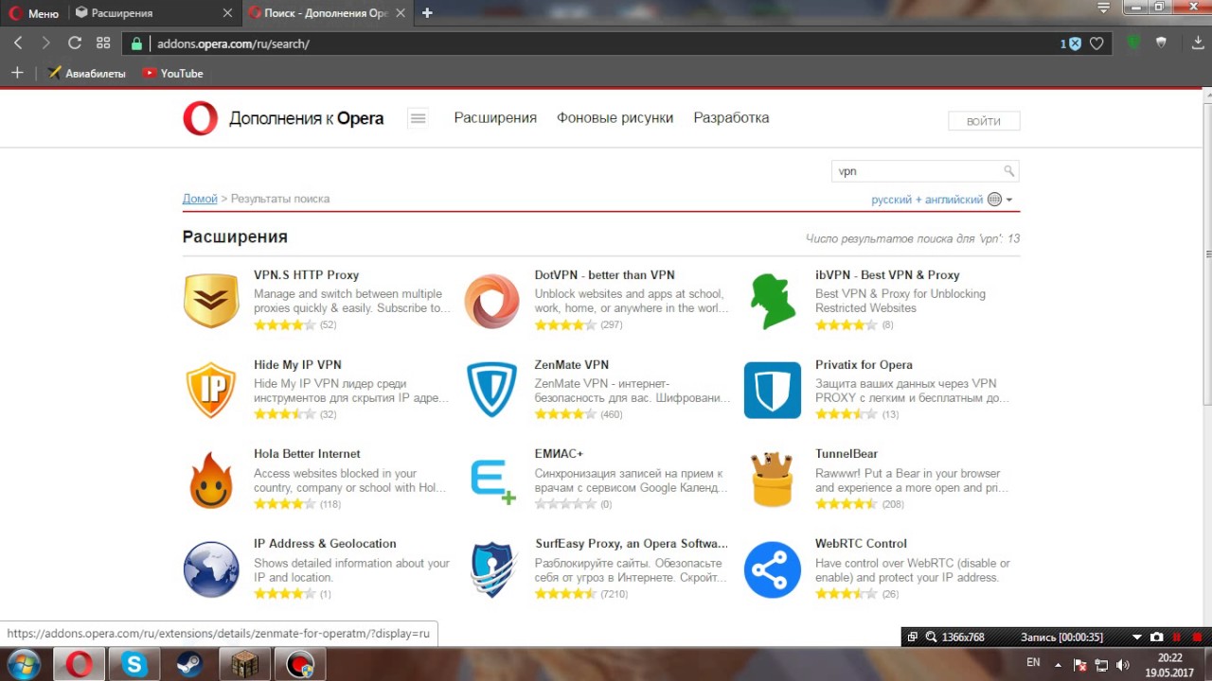1212x681 pixels.
Task: Open the Minecraft block icon in the taskbar
Action: point(245,665)
